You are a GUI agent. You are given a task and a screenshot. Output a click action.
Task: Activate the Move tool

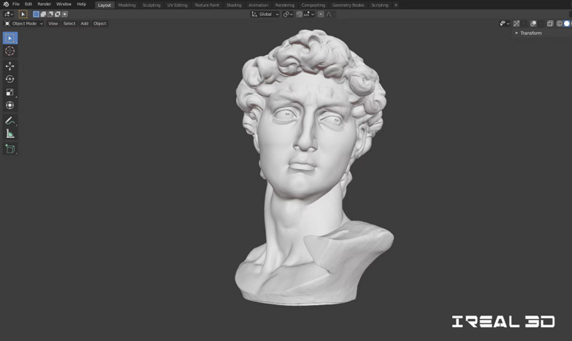pos(10,66)
